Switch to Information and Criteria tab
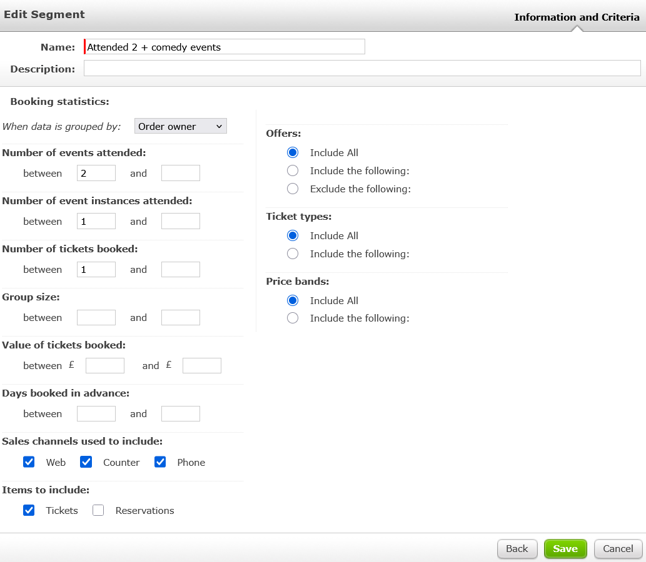The height and width of the screenshot is (562, 646). point(577,17)
